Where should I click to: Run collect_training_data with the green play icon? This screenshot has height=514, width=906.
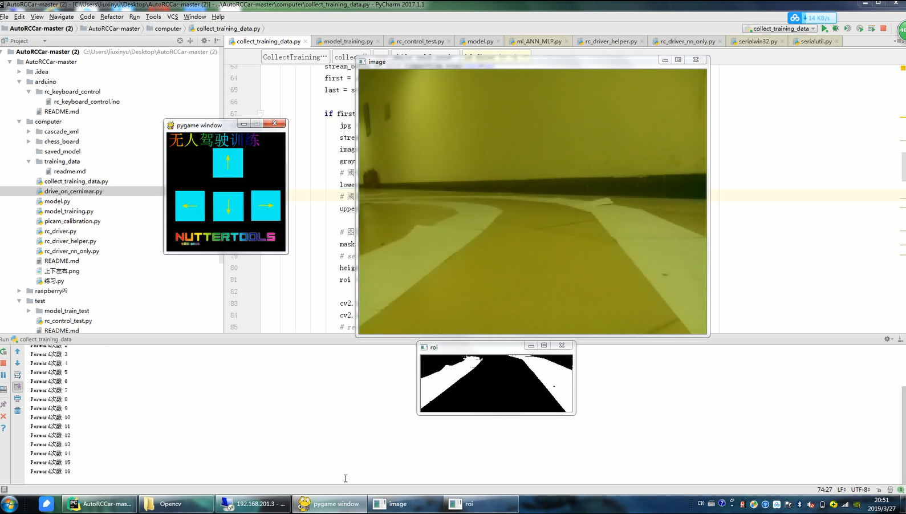(824, 29)
